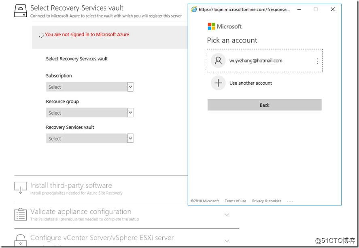
Task: Click the Microsoft logo in login window
Action: pos(211,26)
